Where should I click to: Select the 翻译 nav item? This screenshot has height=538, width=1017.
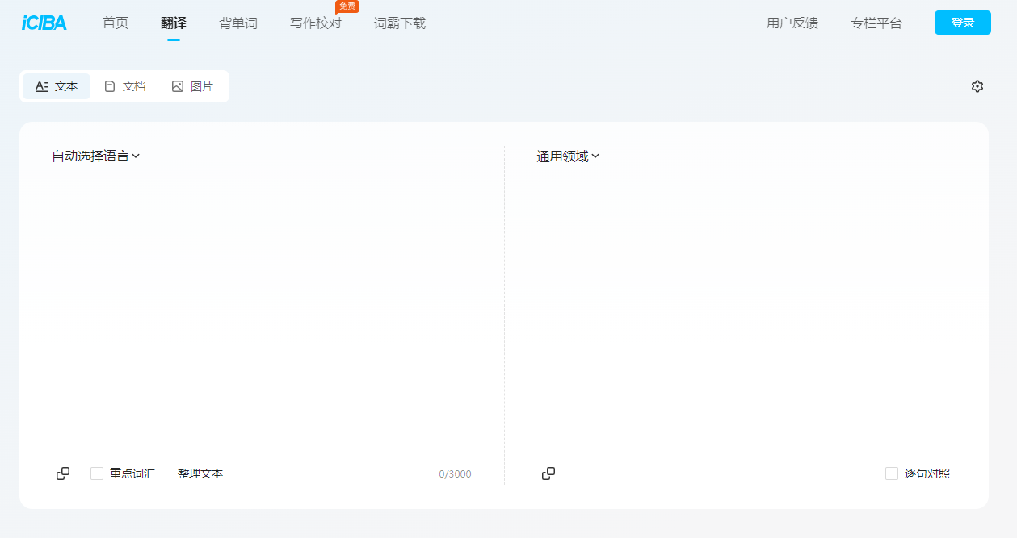[174, 23]
